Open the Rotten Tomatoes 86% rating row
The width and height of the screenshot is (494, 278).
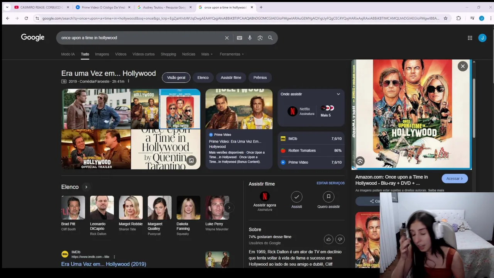(311, 151)
